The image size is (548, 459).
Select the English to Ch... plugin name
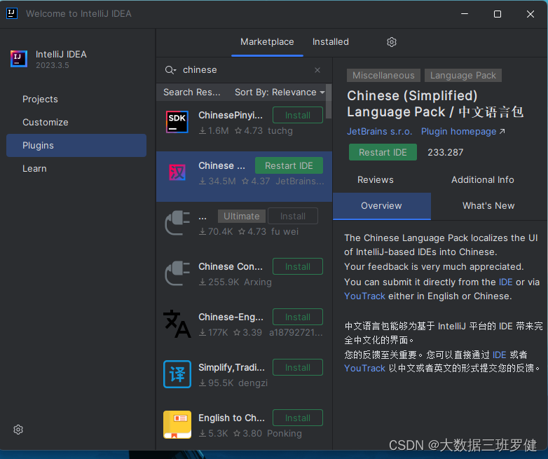coord(231,418)
